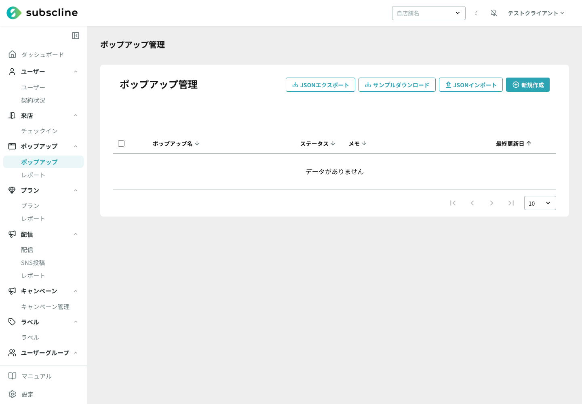Image resolution: width=582 pixels, height=404 pixels.
Task: Click the マニュアル book icon
Action: [13, 376]
